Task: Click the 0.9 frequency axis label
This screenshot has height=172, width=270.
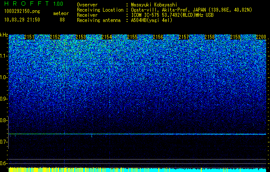Action: coord(4,99)
